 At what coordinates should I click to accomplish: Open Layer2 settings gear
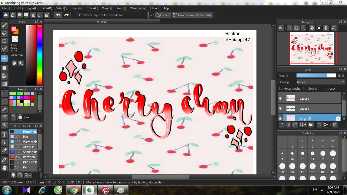tap(338, 118)
